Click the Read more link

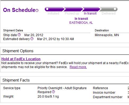click(78, 67)
